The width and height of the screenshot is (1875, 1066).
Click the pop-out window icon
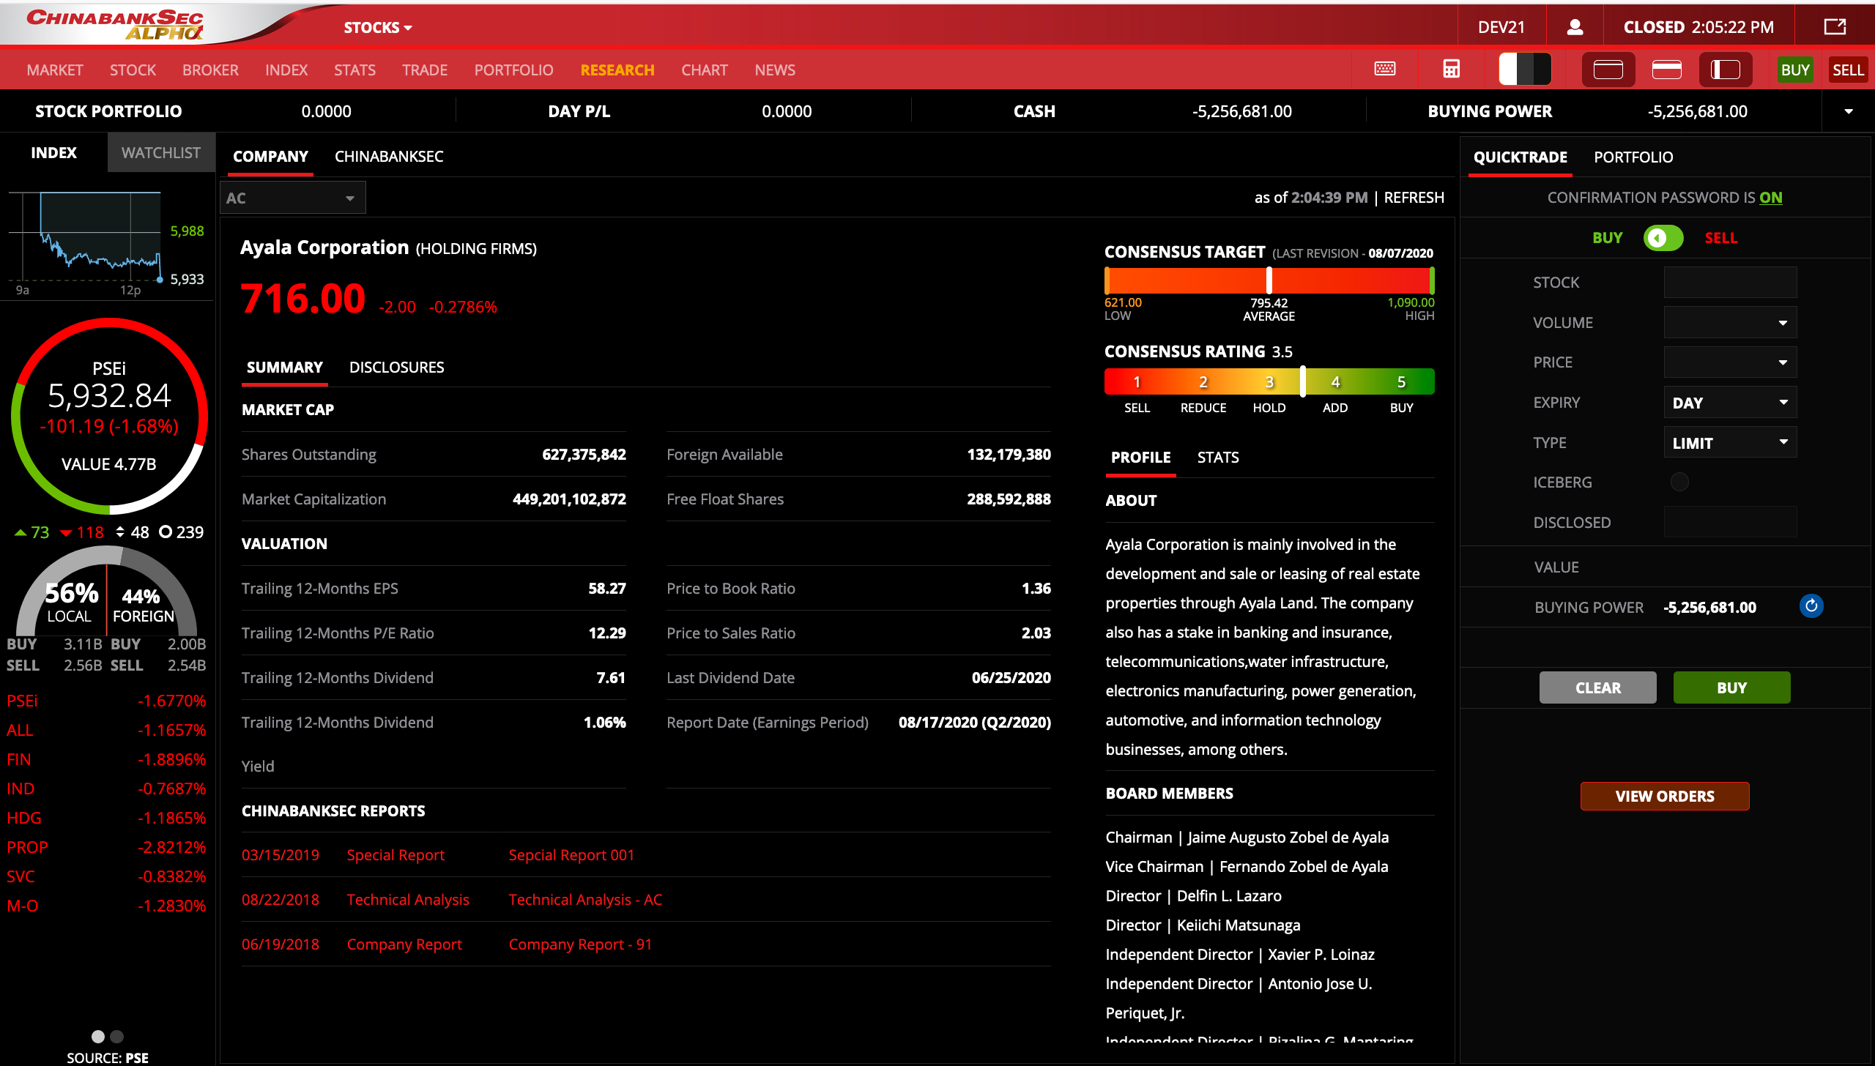pos(1835,27)
